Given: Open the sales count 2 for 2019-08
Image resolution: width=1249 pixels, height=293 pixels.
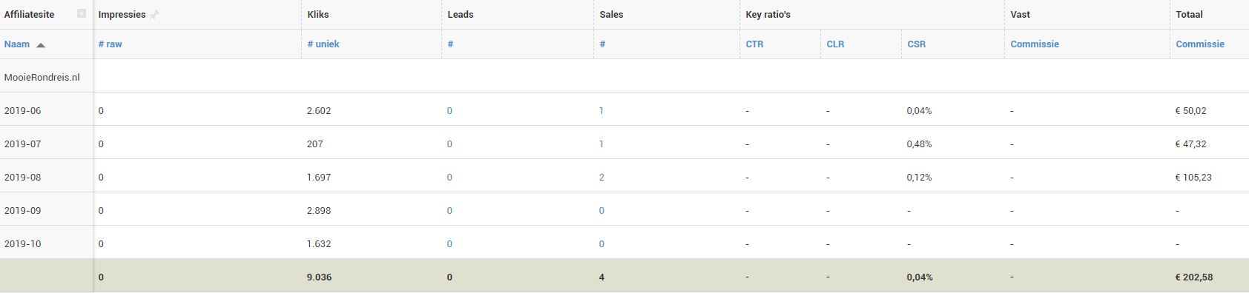Looking at the screenshot, I should pyautogui.click(x=602, y=178).
